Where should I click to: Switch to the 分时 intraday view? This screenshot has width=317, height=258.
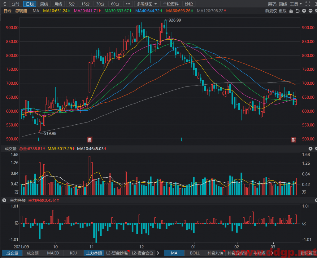click(15, 4)
